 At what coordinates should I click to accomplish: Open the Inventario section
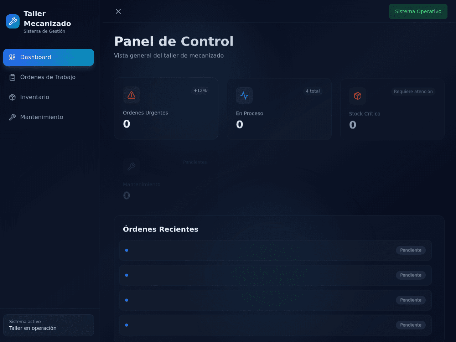pyautogui.click(x=48, y=97)
